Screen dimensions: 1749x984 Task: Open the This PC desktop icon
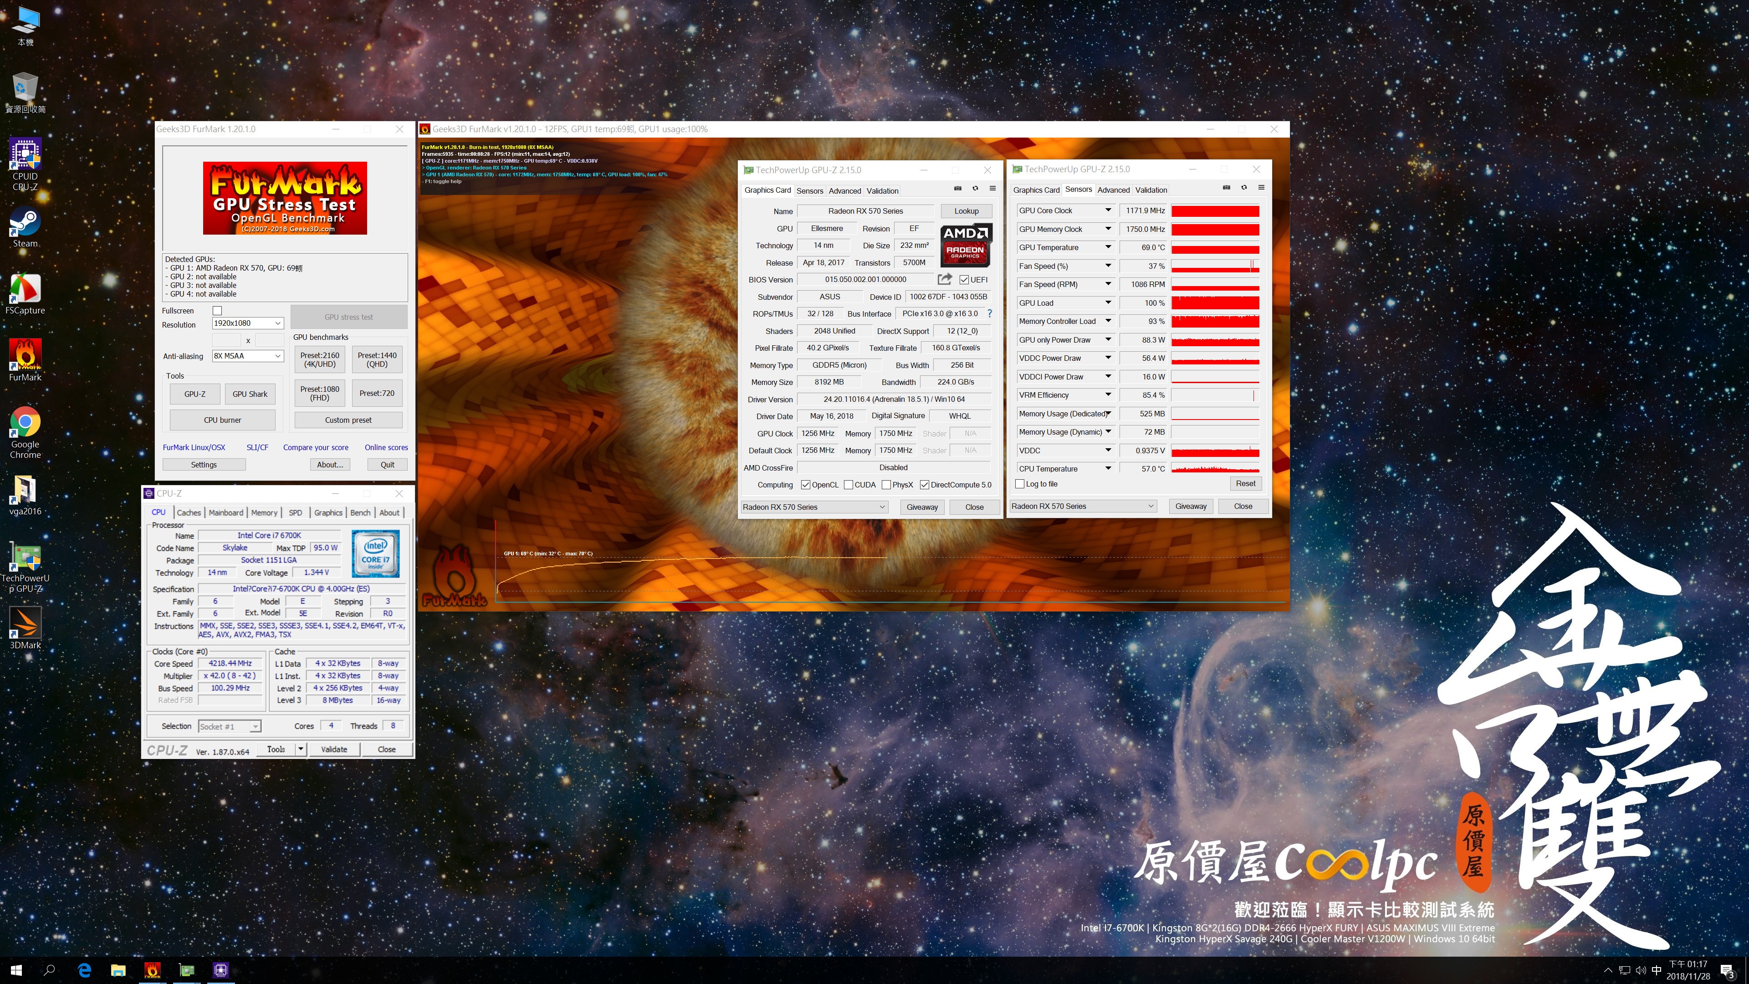coord(25,26)
